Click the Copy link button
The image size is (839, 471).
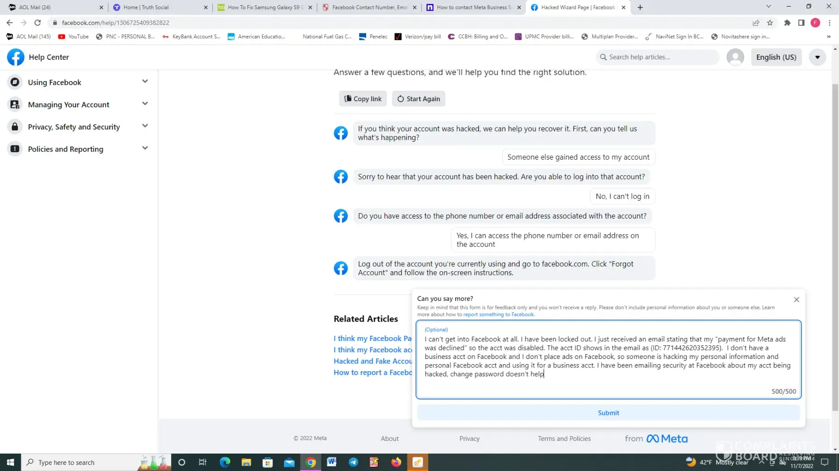tap(363, 98)
